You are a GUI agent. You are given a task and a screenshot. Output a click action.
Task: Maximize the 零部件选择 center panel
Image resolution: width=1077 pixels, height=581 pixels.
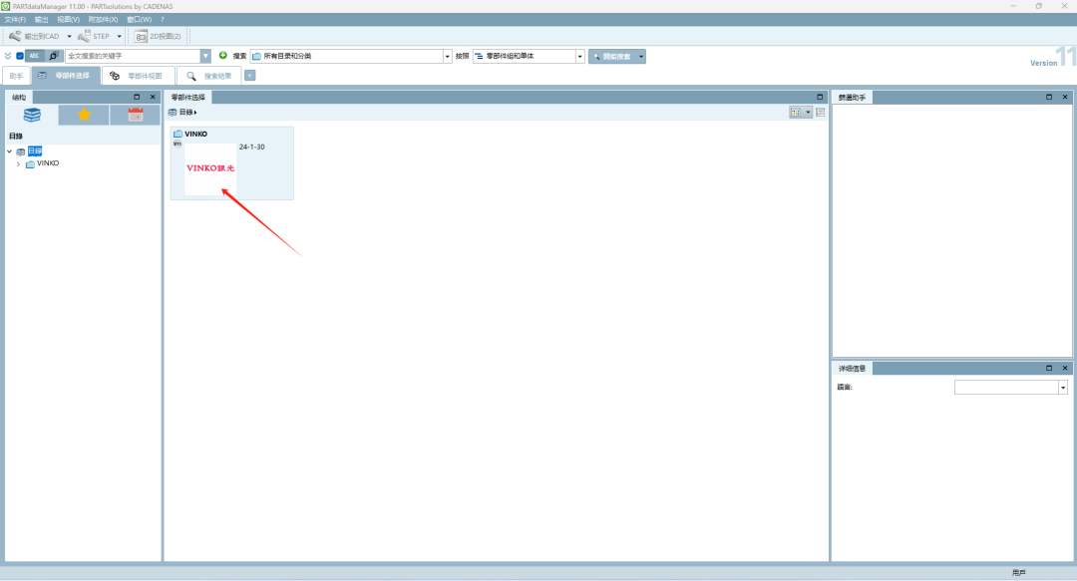820,97
